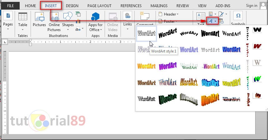This screenshot has height=140, width=268.
Task: Switch to the REFERENCES tab
Action: (x=131, y=6)
